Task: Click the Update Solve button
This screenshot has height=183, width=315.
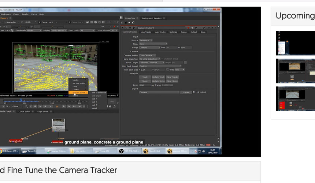Action: [x=158, y=81]
